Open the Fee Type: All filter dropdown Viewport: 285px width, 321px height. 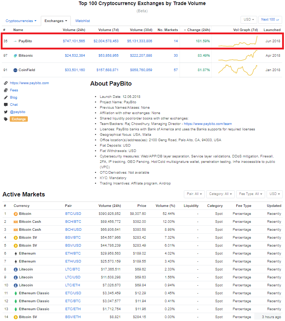pos(251,194)
